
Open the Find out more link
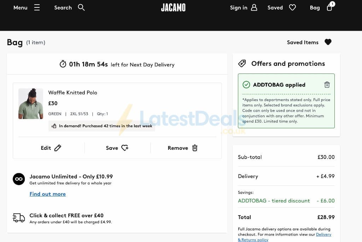click(x=48, y=194)
